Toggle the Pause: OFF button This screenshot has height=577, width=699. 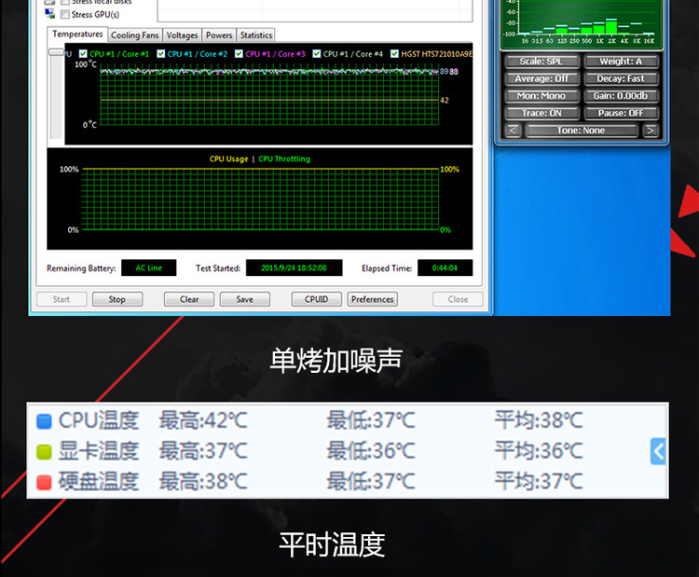tap(621, 114)
